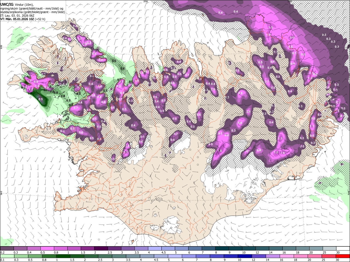Click the upper scale swatch between 12 and 14
The image size is (350, 262).
[262, 249]
